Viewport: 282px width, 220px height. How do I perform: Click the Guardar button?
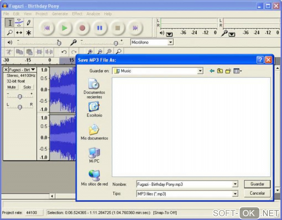[257, 184]
